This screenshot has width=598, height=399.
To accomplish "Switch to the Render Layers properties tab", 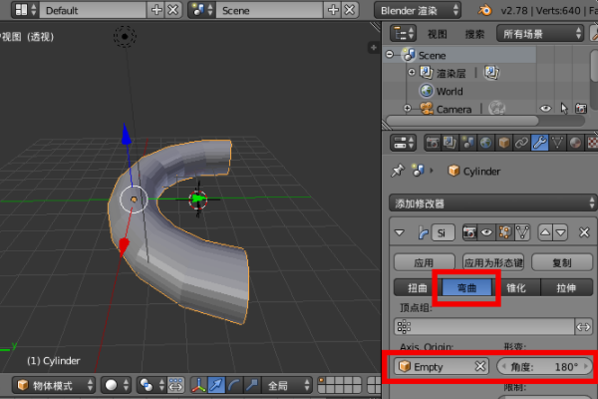I will (x=450, y=144).
